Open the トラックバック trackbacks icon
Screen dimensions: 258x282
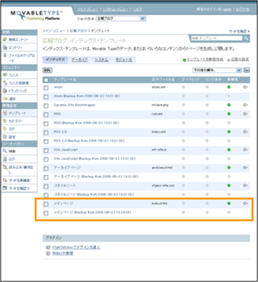click(x=5, y=91)
